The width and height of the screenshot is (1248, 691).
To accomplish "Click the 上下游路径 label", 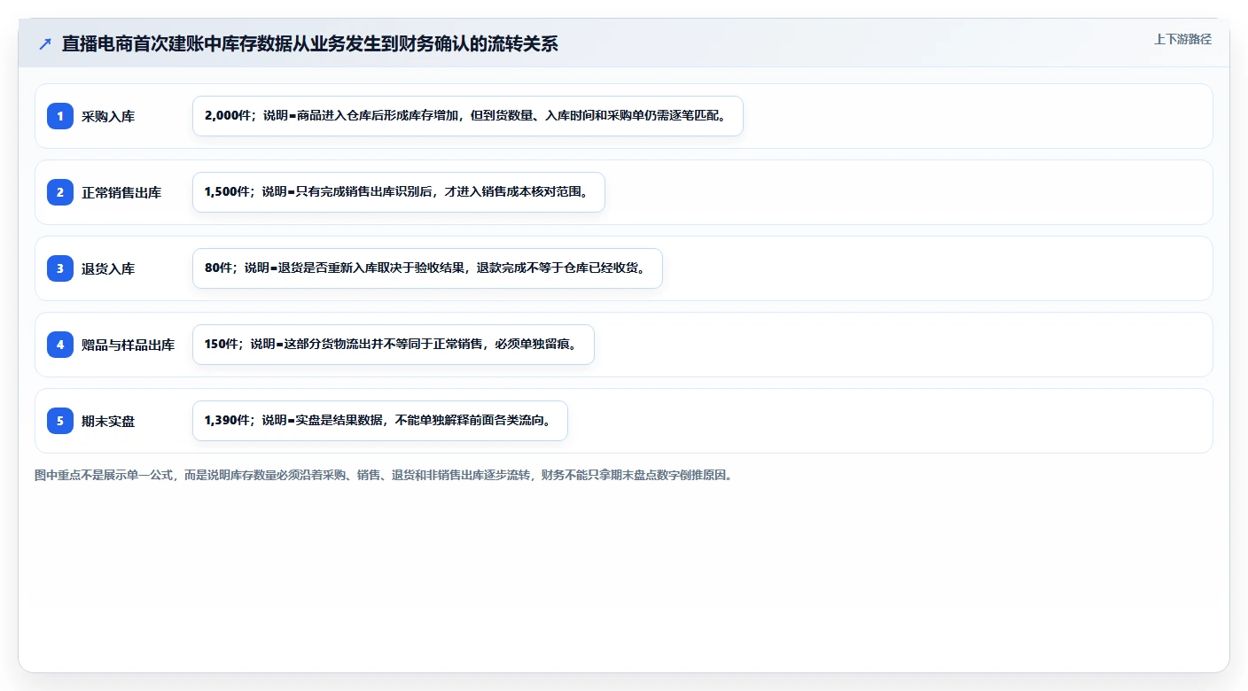I will pyautogui.click(x=1182, y=39).
